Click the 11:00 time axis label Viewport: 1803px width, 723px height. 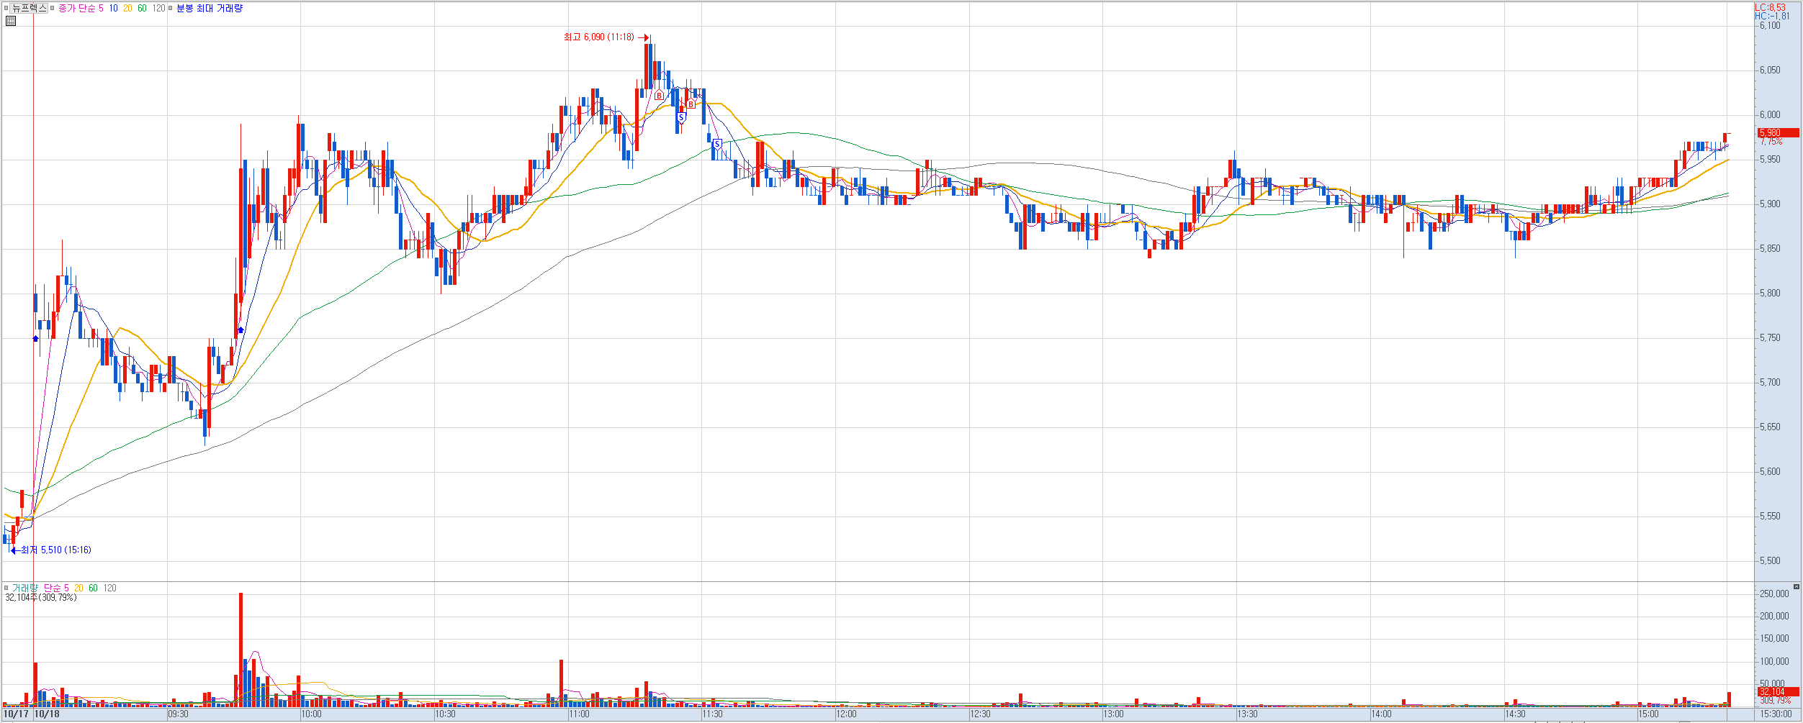pos(579,714)
